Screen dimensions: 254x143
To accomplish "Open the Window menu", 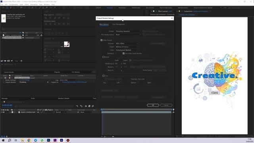I will tap(47, 4).
